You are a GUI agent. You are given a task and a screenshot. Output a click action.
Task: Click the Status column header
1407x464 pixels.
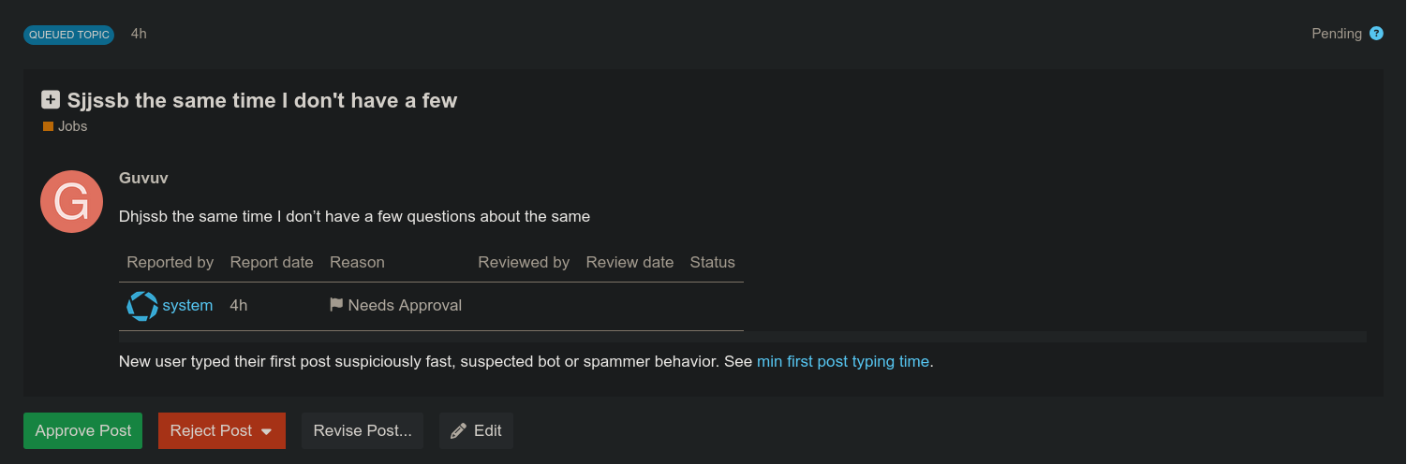(x=712, y=263)
